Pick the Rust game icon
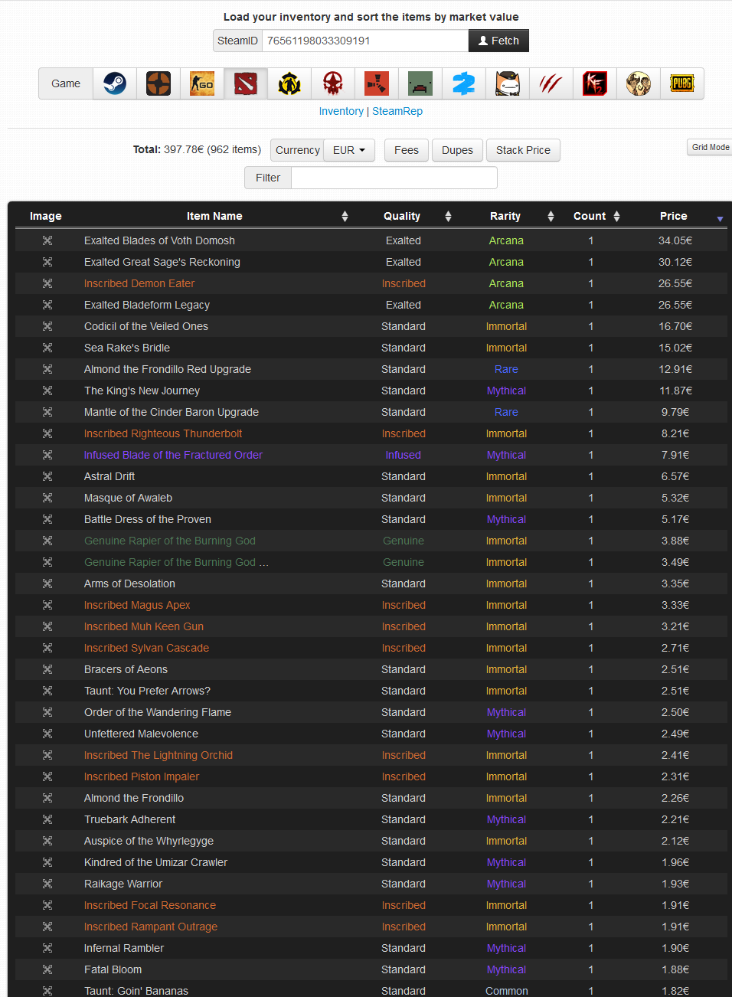This screenshot has height=997, width=732. pos(376,83)
